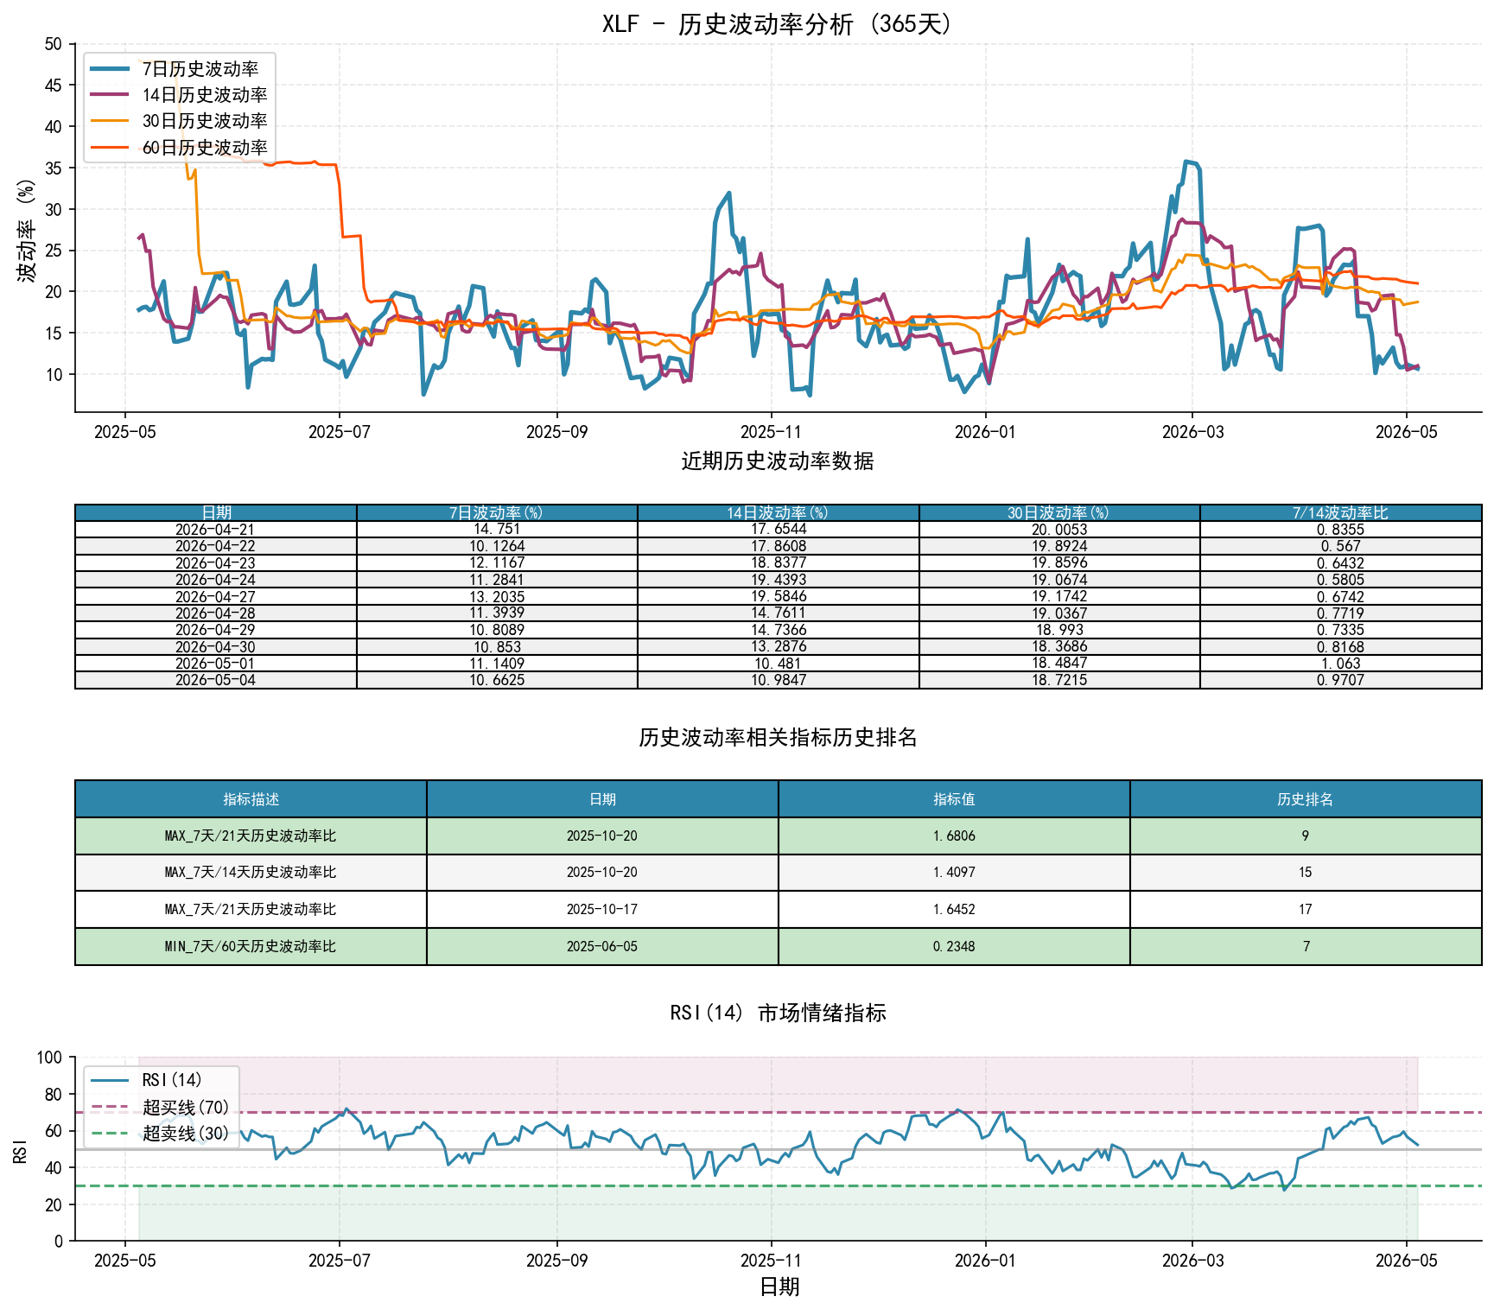This screenshot has height=1309, width=1494.
Task: Click the '历史排名' column header
Action: point(1306,799)
